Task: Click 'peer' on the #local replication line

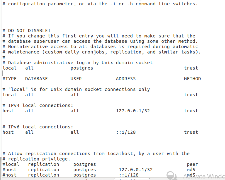Action: 192,165
